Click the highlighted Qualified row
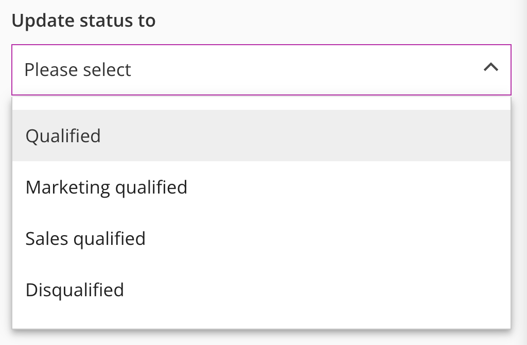This screenshot has height=345, width=527. coord(261,136)
